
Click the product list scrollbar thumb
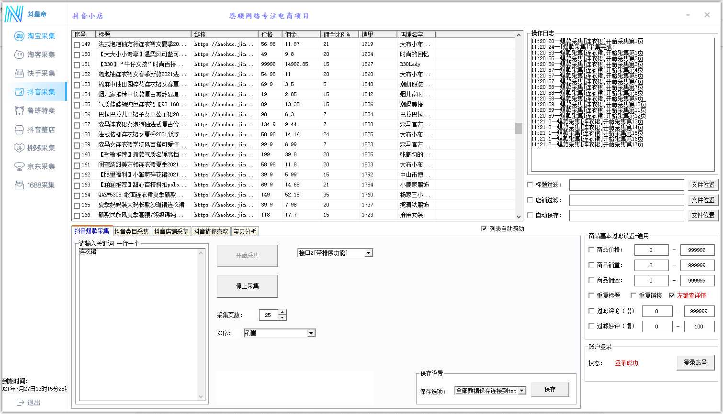point(519,128)
